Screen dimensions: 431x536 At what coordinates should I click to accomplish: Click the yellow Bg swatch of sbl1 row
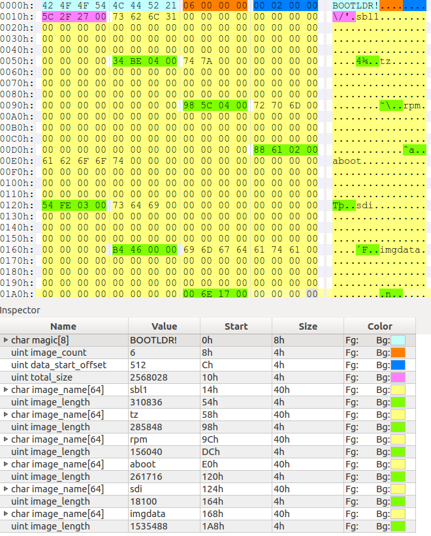coord(398,390)
